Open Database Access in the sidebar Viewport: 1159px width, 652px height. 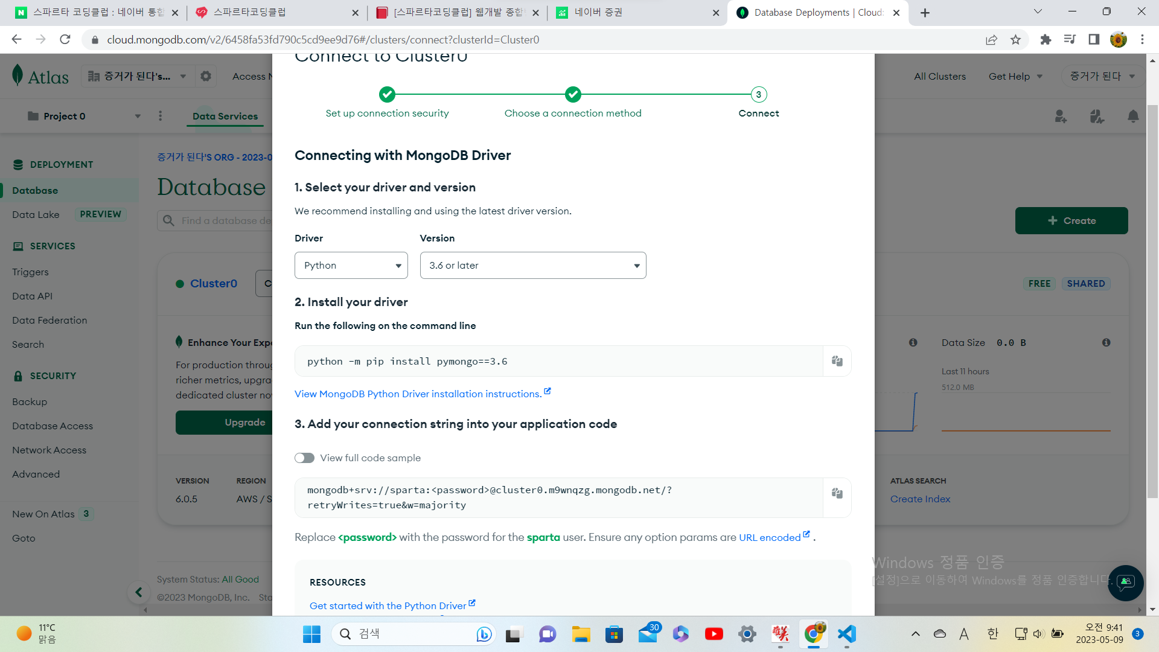point(53,426)
